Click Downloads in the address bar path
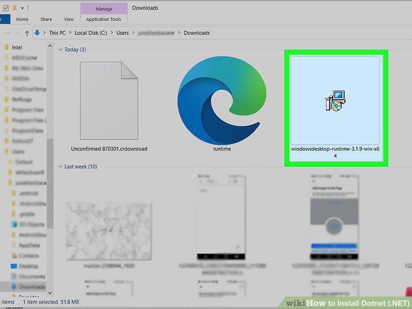Viewport: 412px width, 309px height. click(x=196, y=33)
